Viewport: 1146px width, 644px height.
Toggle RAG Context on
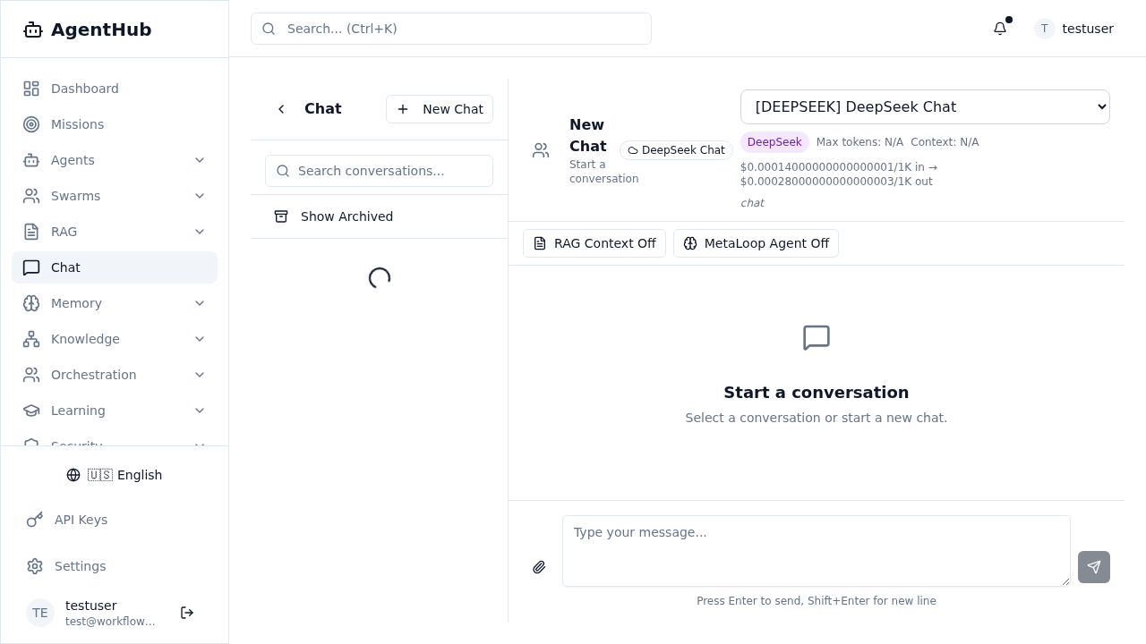(594, 243)
